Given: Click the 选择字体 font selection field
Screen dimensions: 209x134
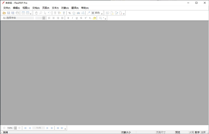Looking at the screenshot, I should tap(18, 18).
